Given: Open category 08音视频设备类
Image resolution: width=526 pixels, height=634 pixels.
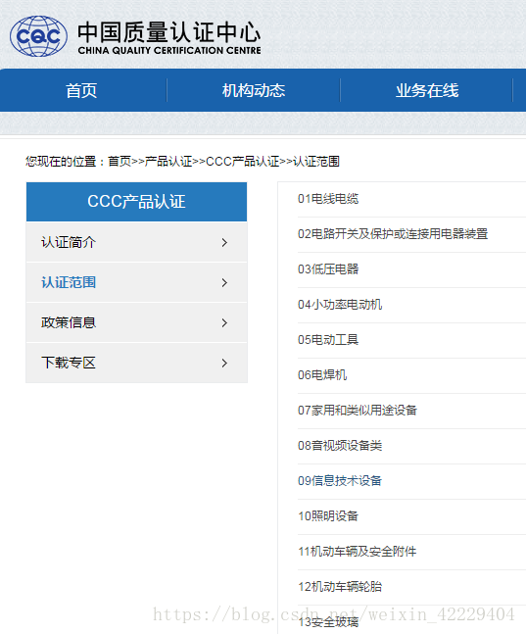Looking at the screenshot, I should (x=340, y=445).
